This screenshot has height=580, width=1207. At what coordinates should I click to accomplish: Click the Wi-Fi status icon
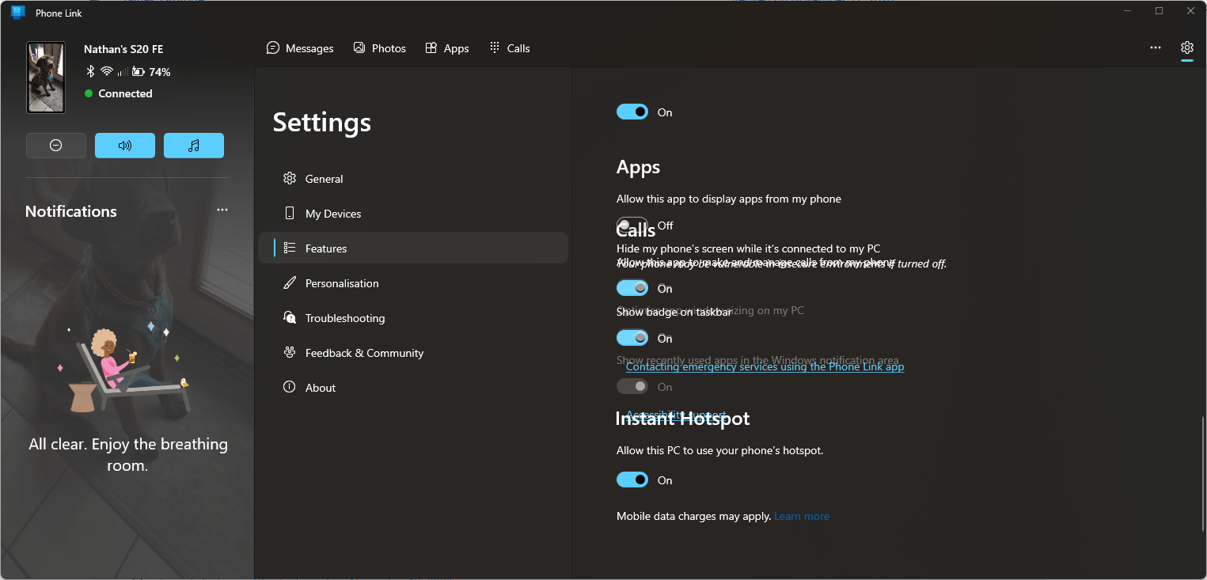(x=106, y=72)
